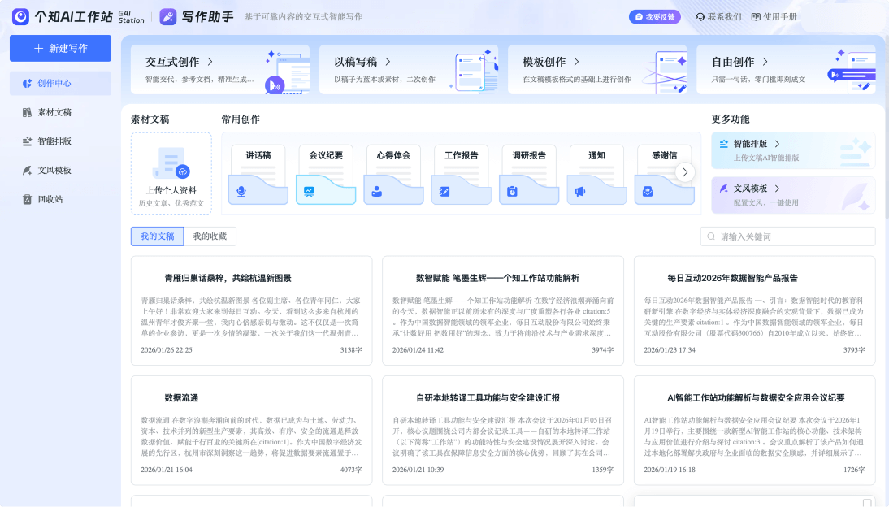
Task: Expand the 交互式创作 card chevron
Action: [x=210, y=62]
